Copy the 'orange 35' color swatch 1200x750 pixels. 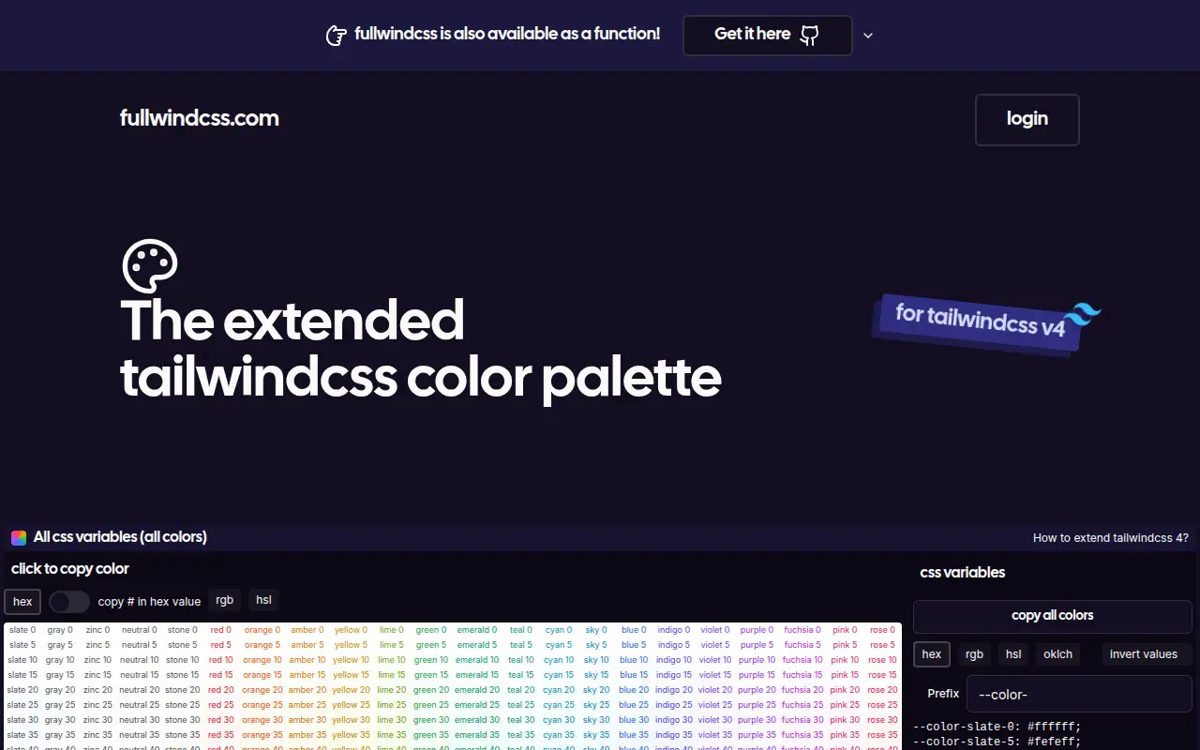point(262,735)
